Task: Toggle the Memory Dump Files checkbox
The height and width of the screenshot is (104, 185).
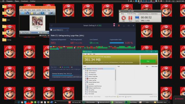Action: click(x=86, y=76)
